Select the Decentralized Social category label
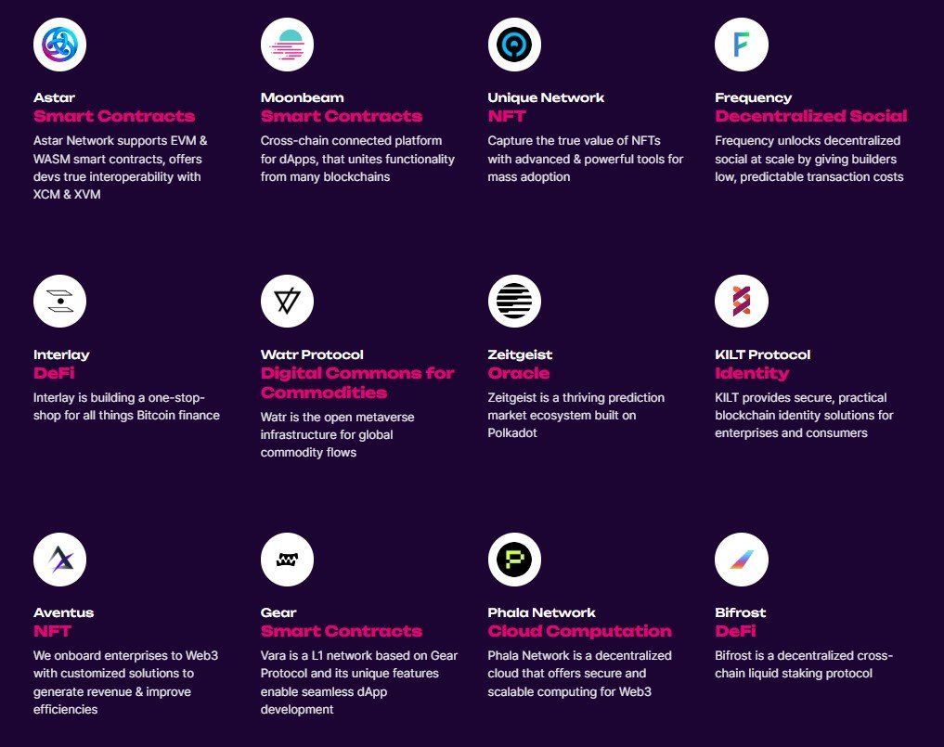The width and height of the screenshot is (944, 747). point(810,116)
